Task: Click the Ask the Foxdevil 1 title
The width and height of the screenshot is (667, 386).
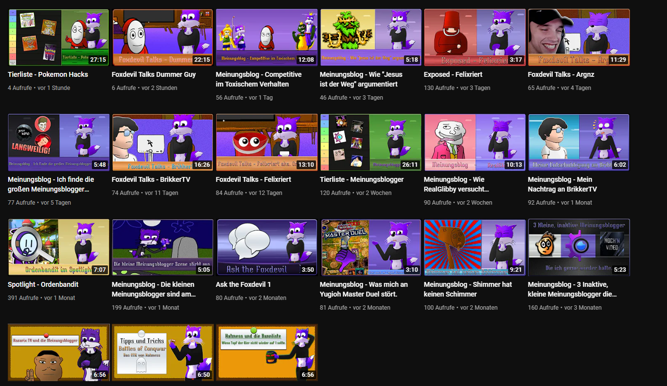Action: pos(243,284)
